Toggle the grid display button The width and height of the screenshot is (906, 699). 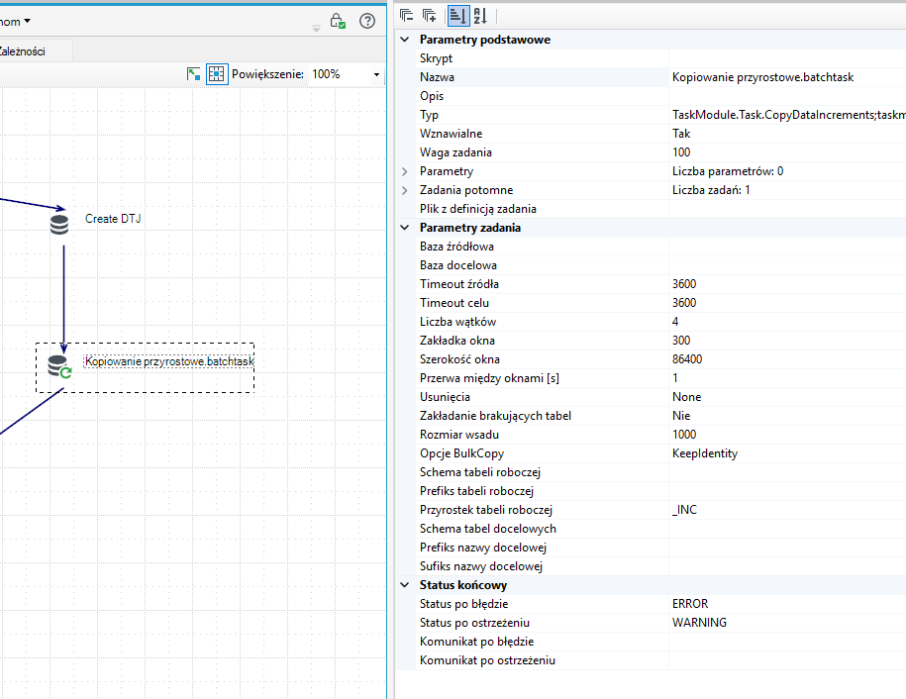click(217, 74)
